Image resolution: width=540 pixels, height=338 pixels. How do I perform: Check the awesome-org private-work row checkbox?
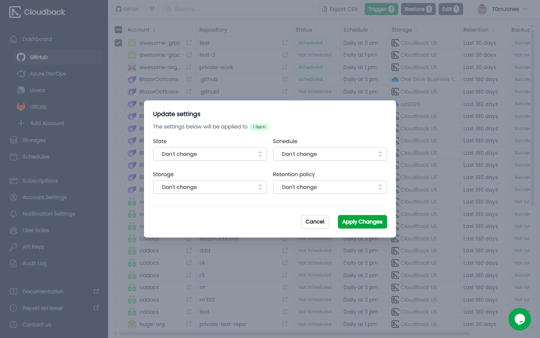point(118,67)
